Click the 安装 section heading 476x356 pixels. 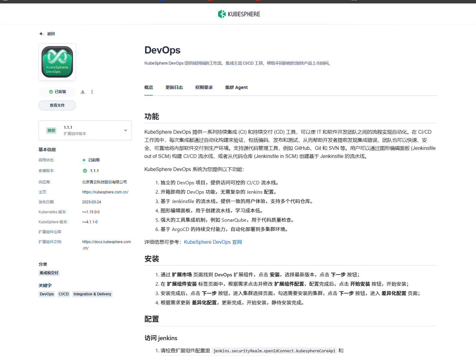tap(152, 259)
